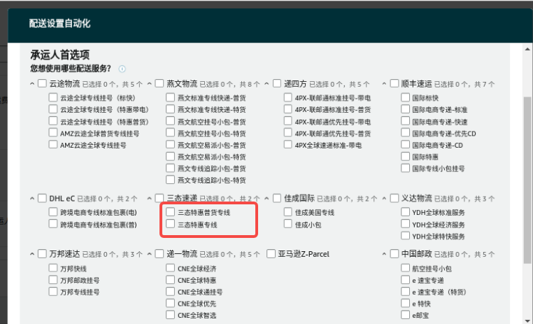Check the 国际电商专递-优先CD option
The image size is (533, 324).
click(x=406, y=132)
